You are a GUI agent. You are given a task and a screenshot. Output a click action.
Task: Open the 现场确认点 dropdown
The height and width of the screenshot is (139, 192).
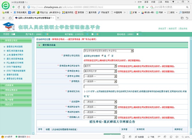pyautogui.click(x=100, y=117)
